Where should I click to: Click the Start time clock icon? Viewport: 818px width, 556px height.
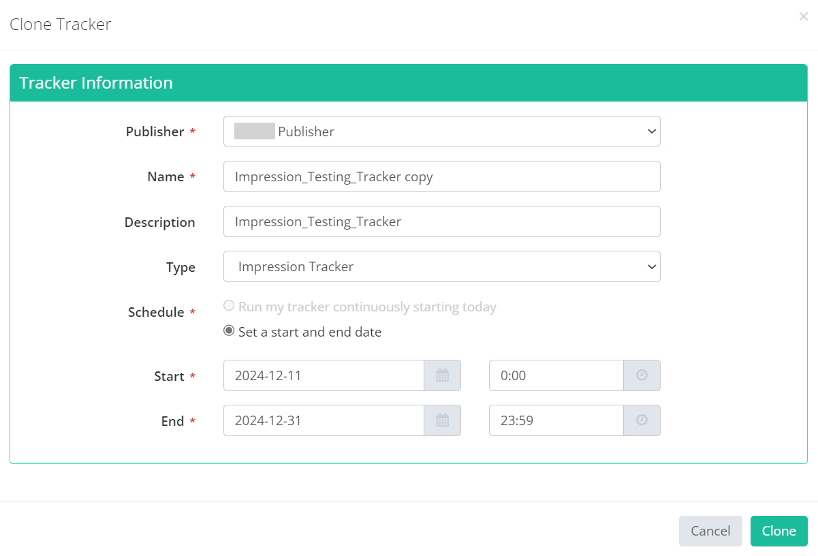tap(642, 375)
